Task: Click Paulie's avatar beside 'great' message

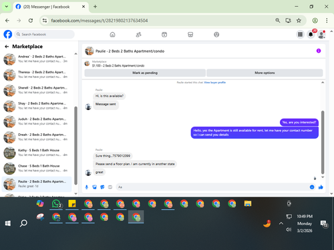Action: click(88, 173)
